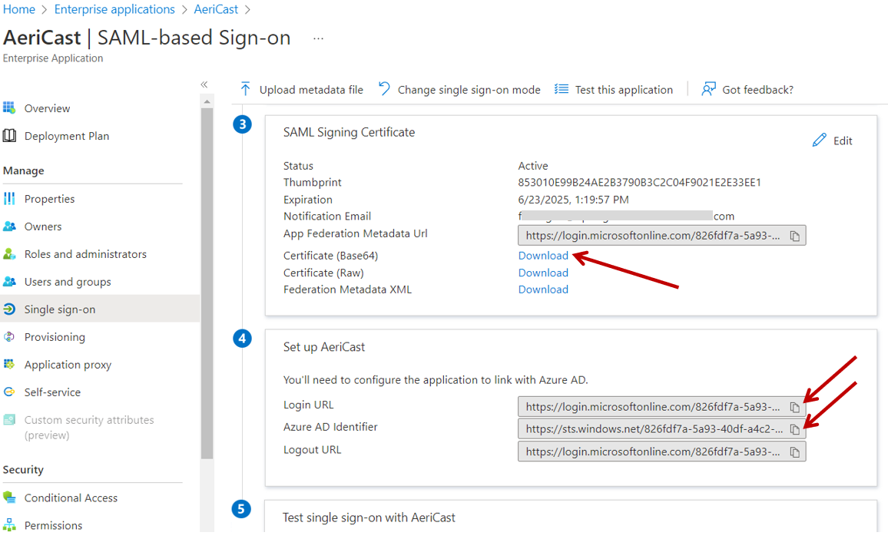Open the Overview page

47,108
